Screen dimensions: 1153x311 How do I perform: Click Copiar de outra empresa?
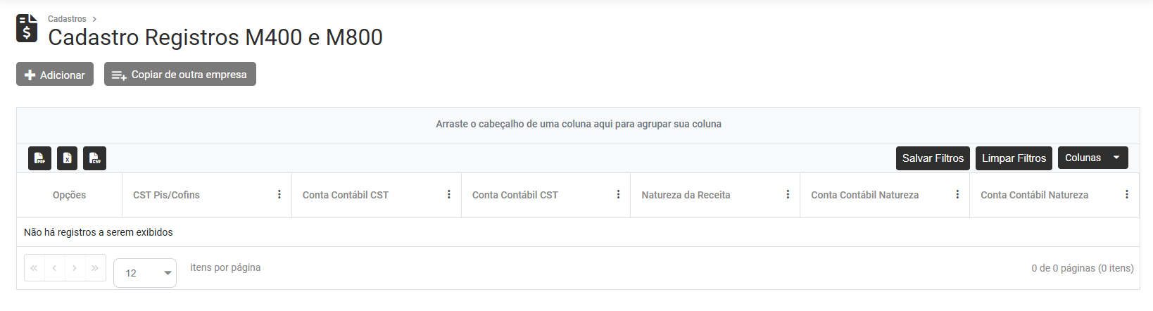tap(180, 75)
